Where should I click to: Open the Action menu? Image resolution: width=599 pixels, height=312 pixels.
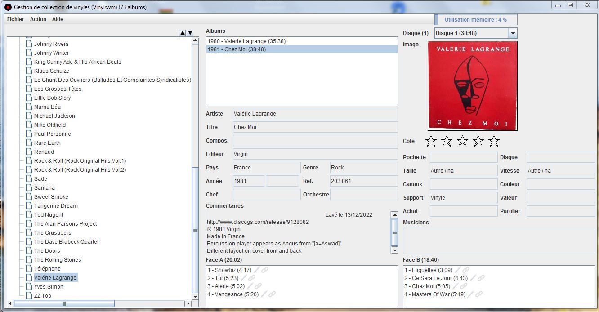click(38, 19)
